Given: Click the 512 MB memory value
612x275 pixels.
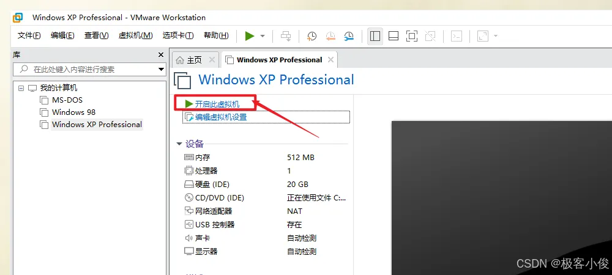Looking at the screenshot, I should coord(300,158).
